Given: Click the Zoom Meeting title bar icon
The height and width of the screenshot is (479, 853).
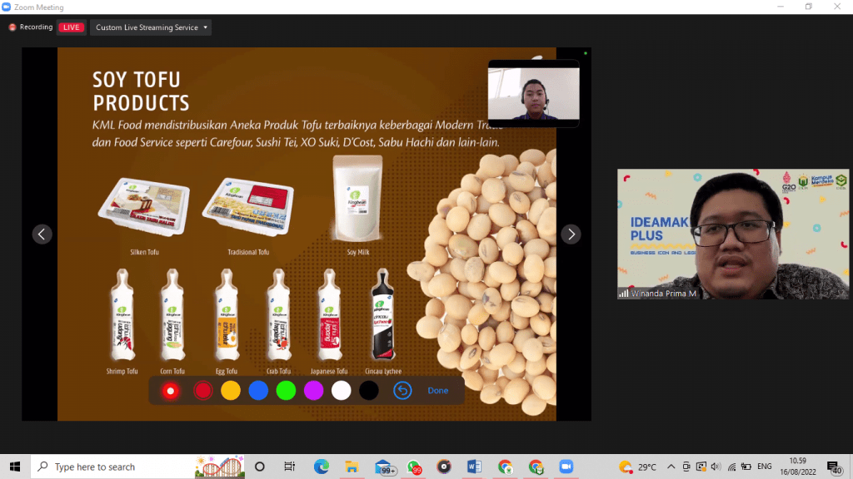Looking at the screenshot, I should pos(7,7).
